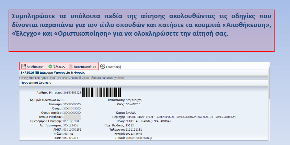Click the floppy disk save icon

(x=23, y=67)
